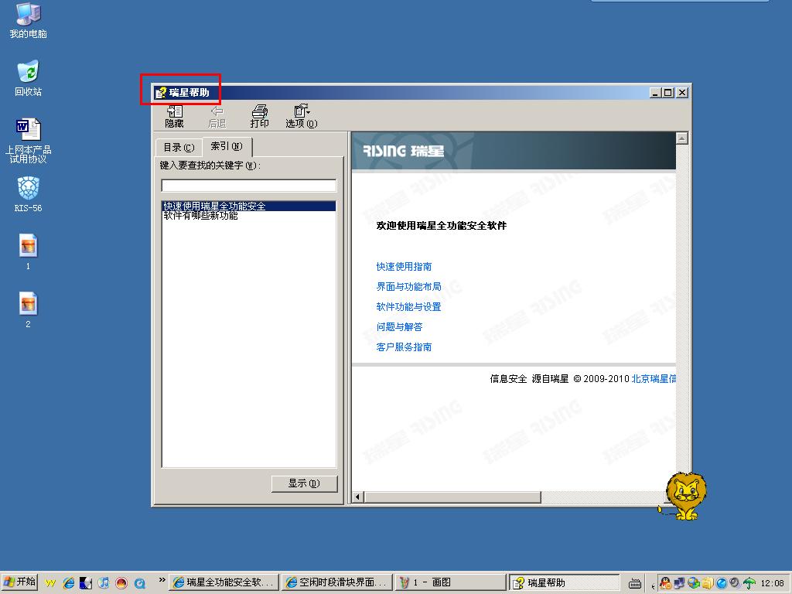Select the 回收站 recycle bin icon
This screenshot has width=792, height=594.
29,79
